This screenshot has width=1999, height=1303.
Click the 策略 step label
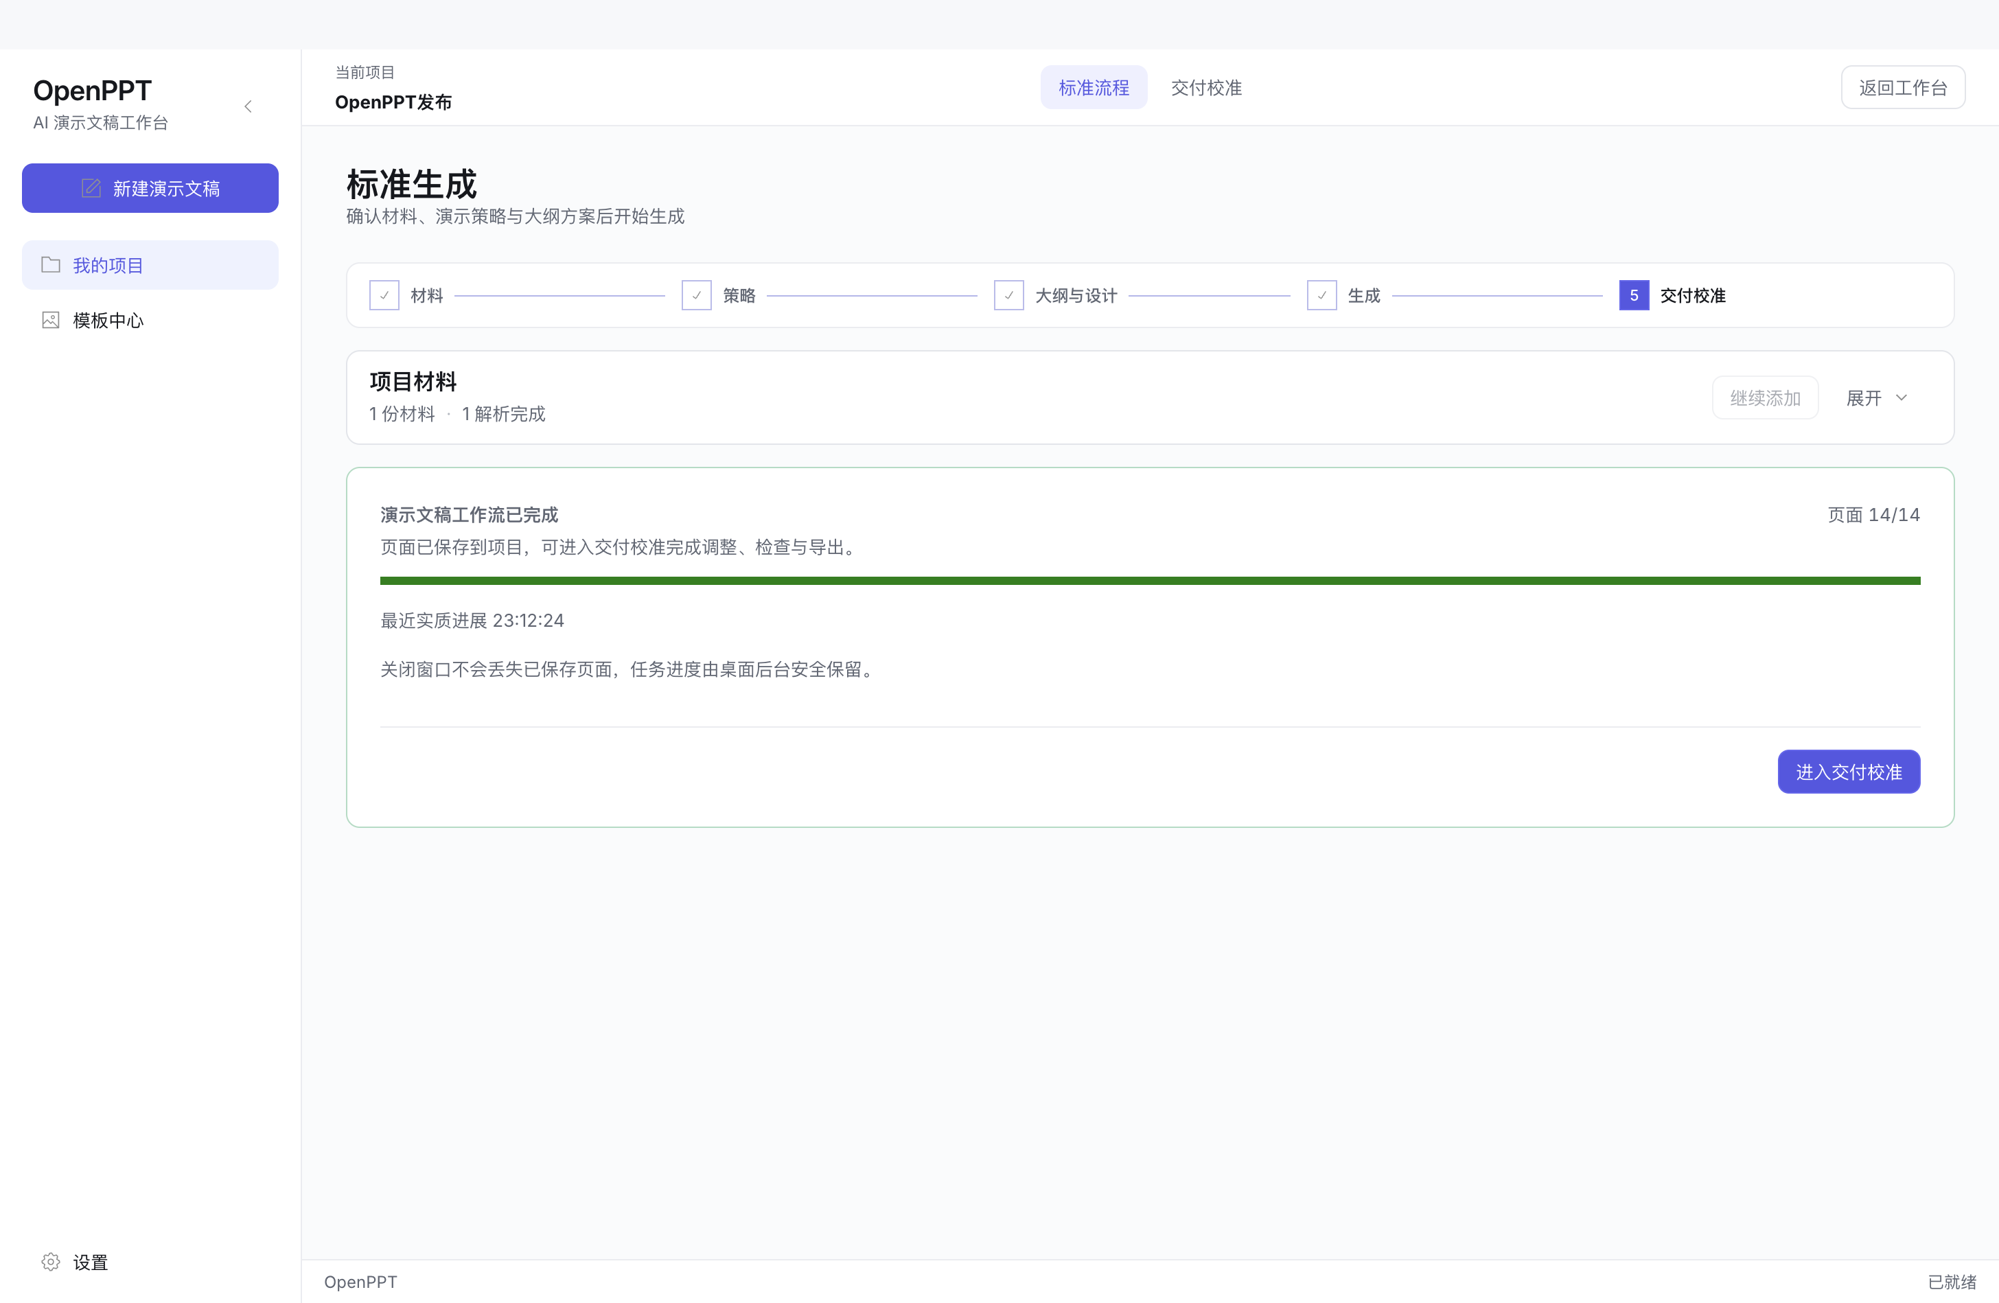pyautogui.click(x=739, y=295)
